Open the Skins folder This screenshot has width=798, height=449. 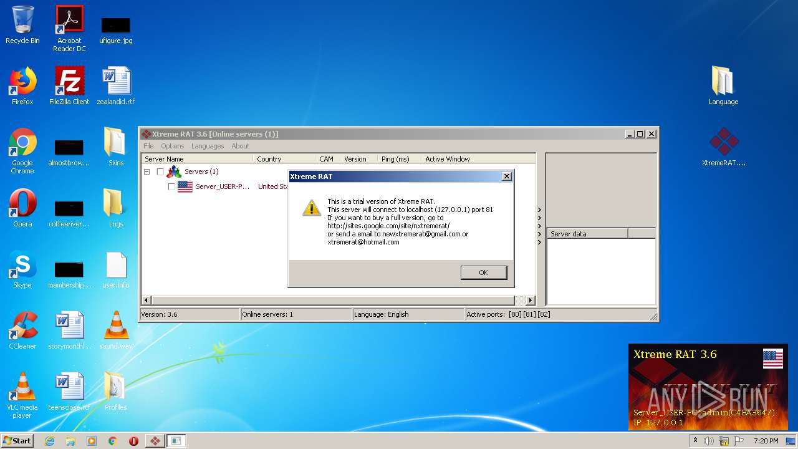click(116, 147)
